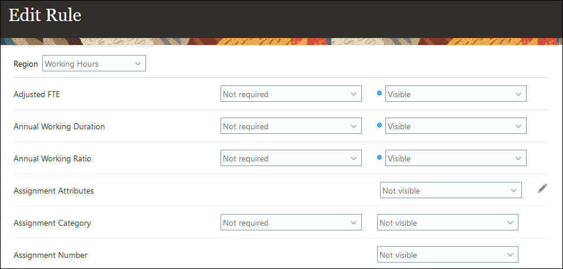Expand Assignment Category Not visible dropdown

[x=447, y=223]
